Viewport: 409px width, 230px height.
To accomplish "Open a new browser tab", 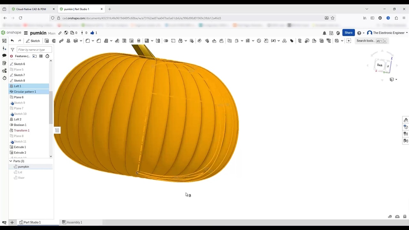I will (109, 9).
